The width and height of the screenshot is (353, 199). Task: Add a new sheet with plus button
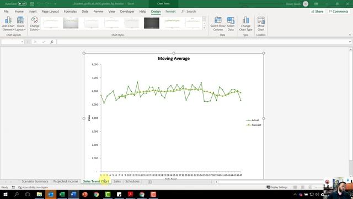click(149, 182)
